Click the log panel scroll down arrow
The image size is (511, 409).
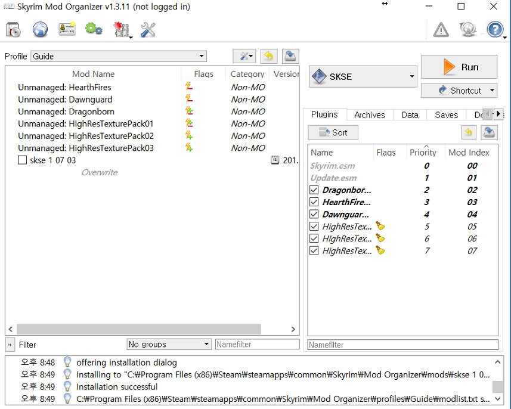(497, 399)
